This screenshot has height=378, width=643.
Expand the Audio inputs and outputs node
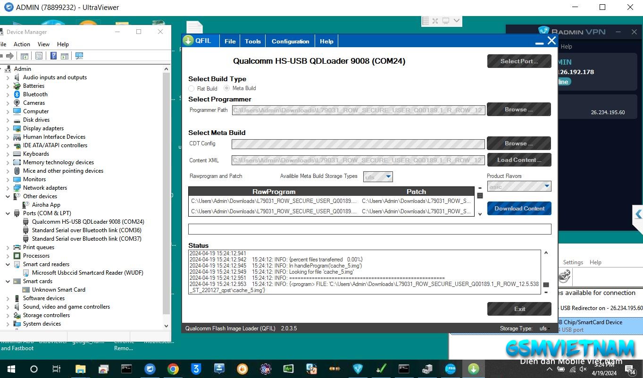[8, 77]
